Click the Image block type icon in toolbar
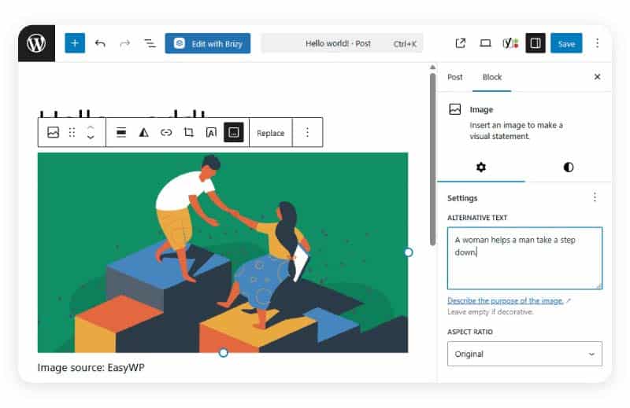Viewport: 630px width, 408px height. (53, 132)
